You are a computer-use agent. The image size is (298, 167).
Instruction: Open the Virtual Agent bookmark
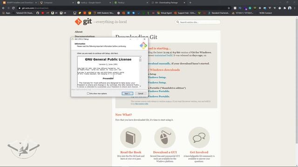pos(164,13)
